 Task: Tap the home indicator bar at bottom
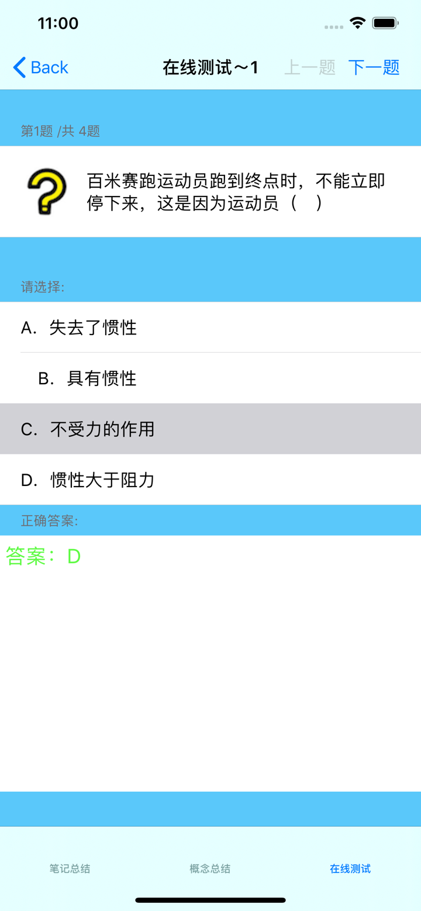(x=210, y=900)
